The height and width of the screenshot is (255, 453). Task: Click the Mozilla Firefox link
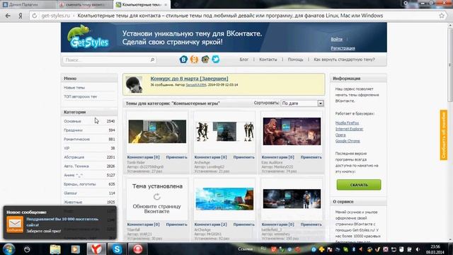pos(347,123)
